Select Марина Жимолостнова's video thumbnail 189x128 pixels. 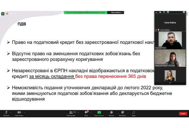pos(170,58)
